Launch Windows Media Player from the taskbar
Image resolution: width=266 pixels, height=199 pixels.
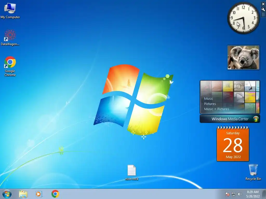click(39, 194)
